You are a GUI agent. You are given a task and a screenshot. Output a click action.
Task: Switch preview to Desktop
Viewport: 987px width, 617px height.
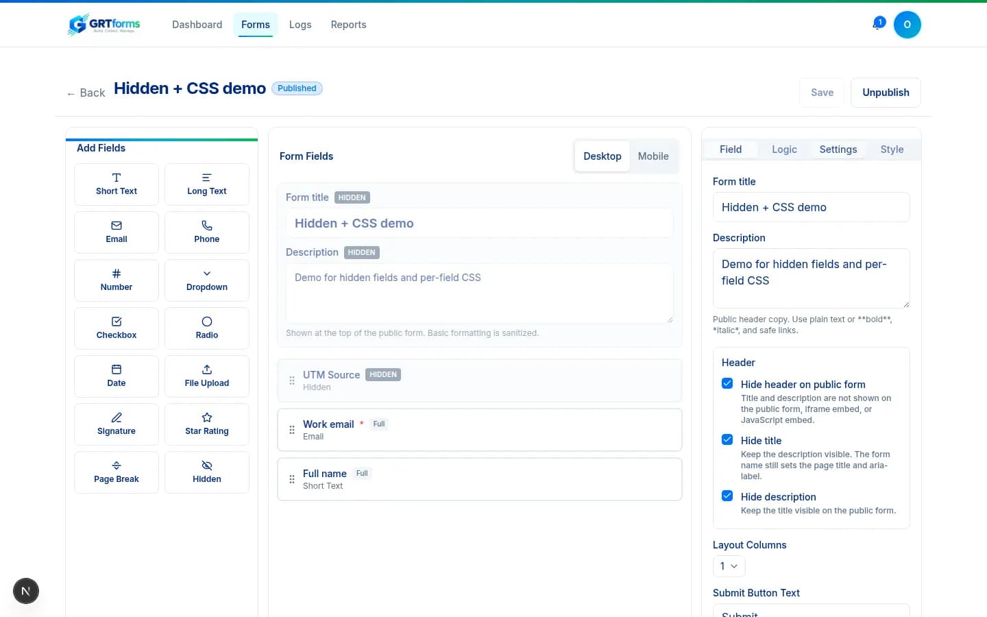[x=602, y=156]
